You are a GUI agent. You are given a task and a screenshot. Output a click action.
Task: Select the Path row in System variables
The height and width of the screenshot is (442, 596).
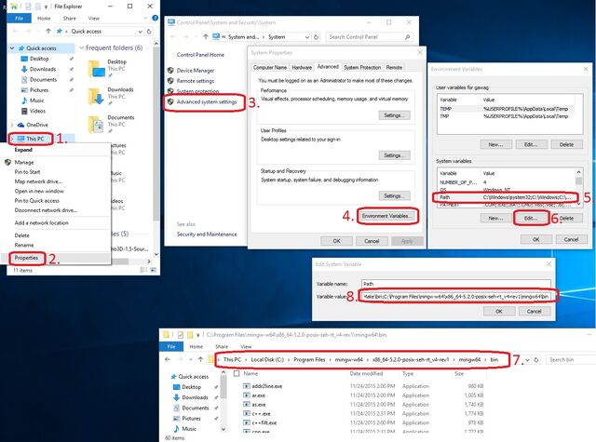506,197
